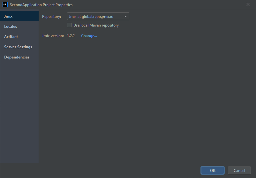Open the Repository dropdown list
Screen dimensions: 256x178
98,16
